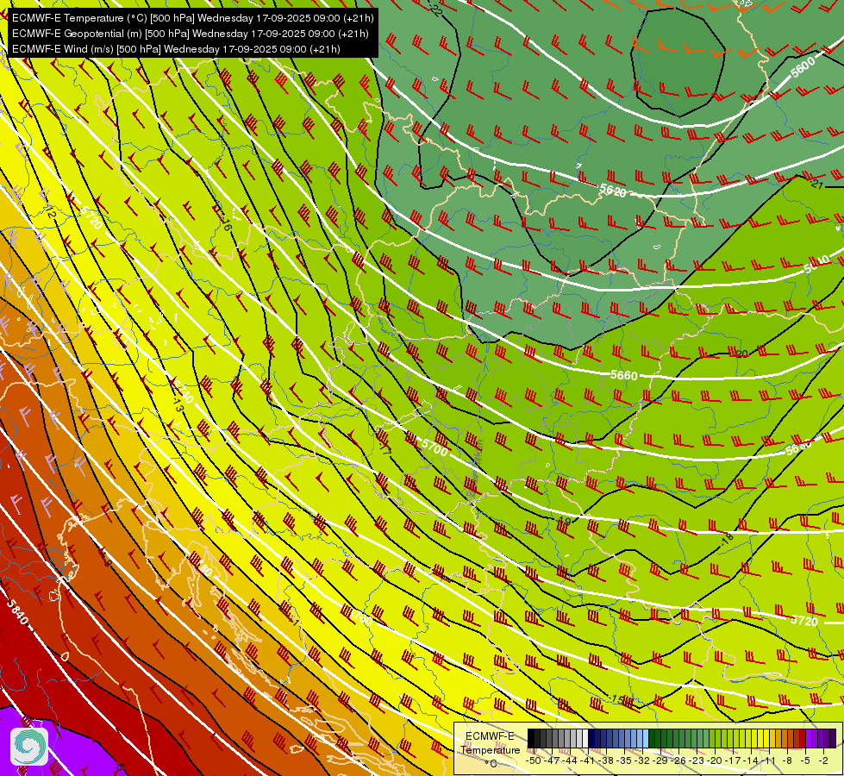
Task: Click the black swatch of the legend
Action: click(x=531, y=739)
